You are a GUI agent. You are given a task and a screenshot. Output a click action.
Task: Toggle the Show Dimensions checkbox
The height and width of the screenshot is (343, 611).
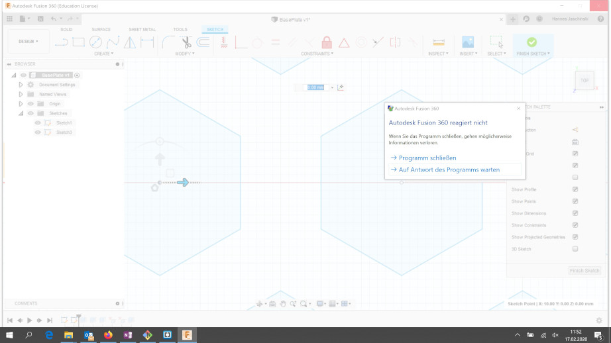[575, 213]
